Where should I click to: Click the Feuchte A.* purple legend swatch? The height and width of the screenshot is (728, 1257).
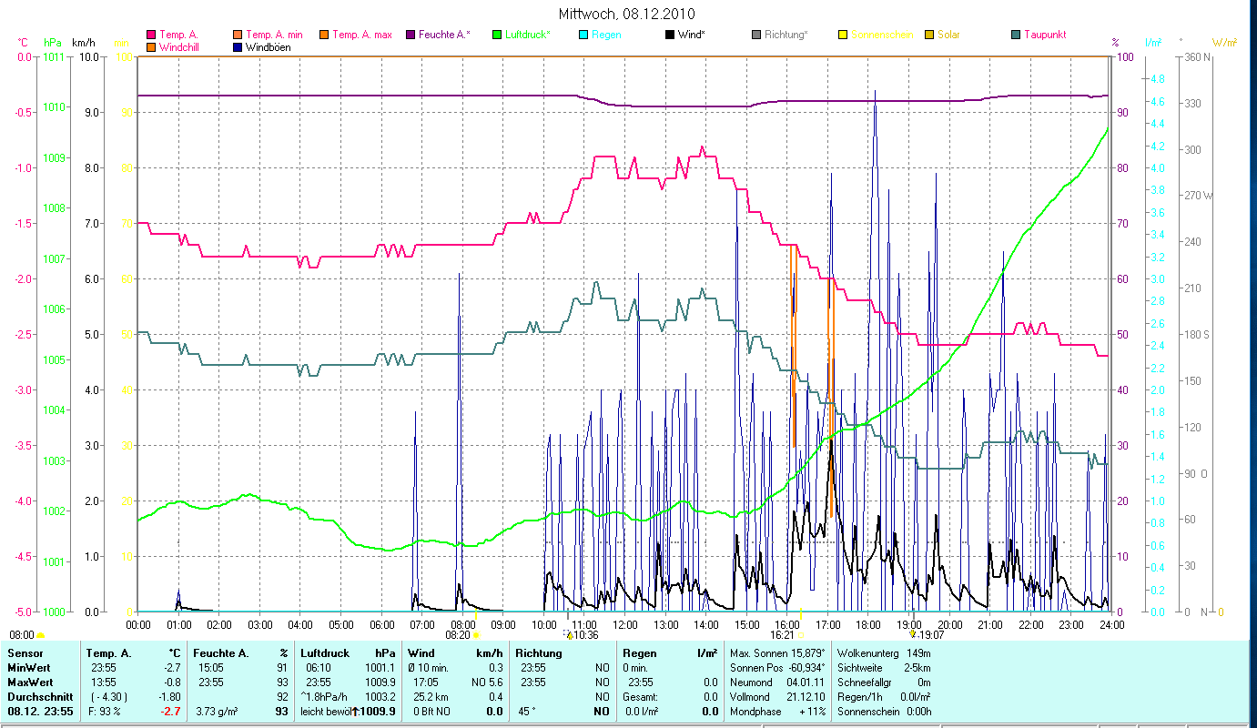[x=411, y=35]
